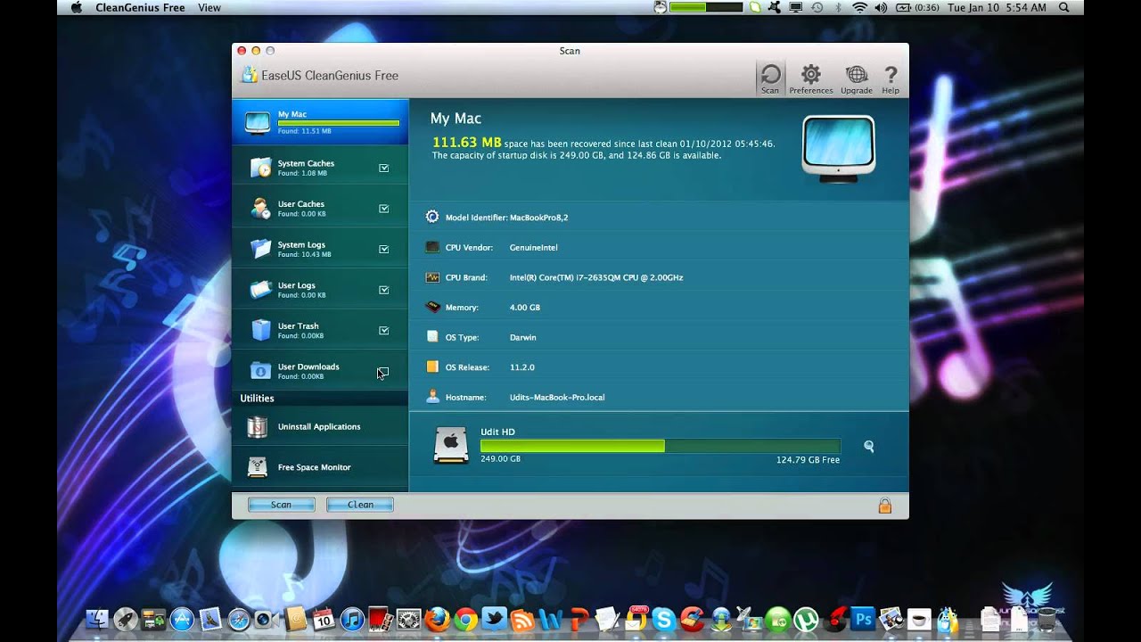The width and height of the screenshot is (1141, 642).
Task: Click the Scan toolbar icon
Action: [x=770, y=78]
